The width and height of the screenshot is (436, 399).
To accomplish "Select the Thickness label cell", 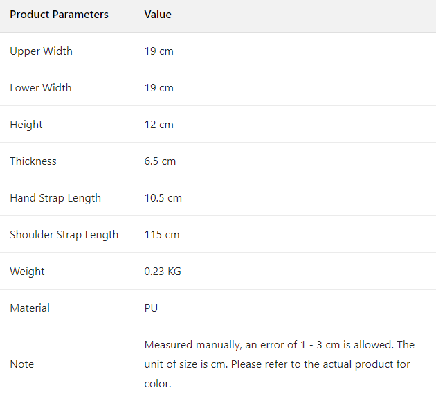I will 33,161.
